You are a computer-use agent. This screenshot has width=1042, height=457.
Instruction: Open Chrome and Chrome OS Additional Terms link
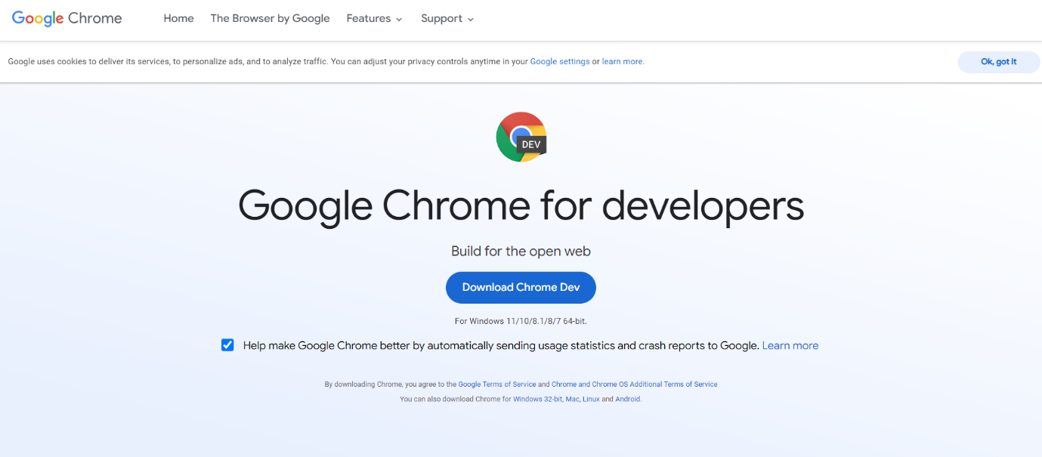point(635,384)
